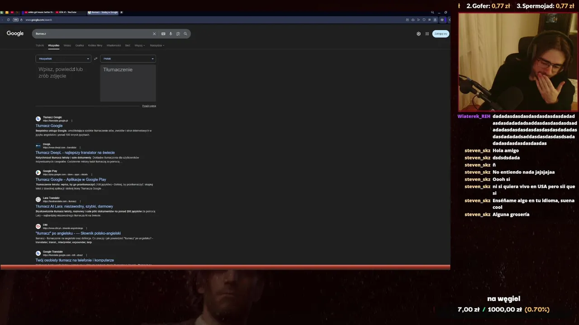Click chat message "Alguna grosería"
This screenshot has width=579, height=325.
point(511,214)
